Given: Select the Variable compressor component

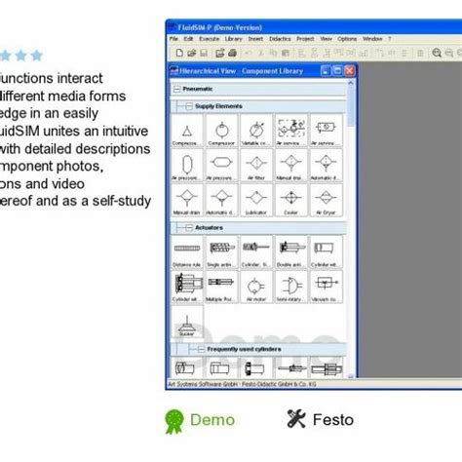Looking at the screenshot, I should tap(256, 131).
